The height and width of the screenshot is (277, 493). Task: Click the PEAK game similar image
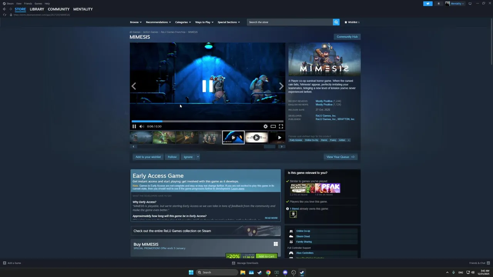click(327, 188)
